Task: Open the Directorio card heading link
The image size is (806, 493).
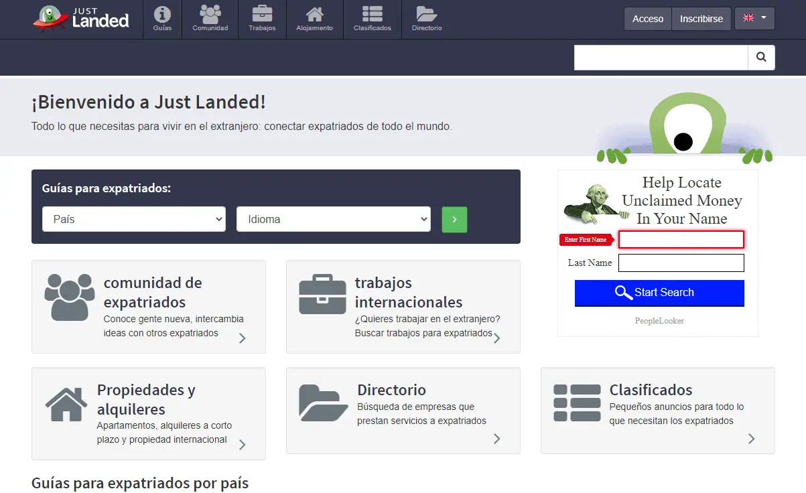Action: coord(391,390)
